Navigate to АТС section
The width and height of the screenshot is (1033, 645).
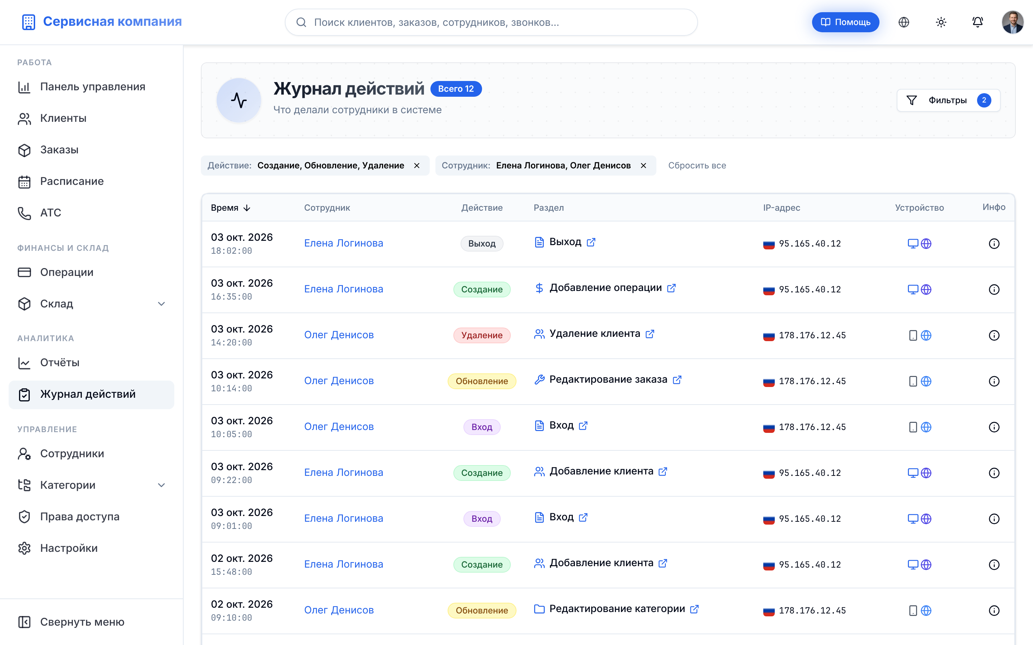pos(91,213)
